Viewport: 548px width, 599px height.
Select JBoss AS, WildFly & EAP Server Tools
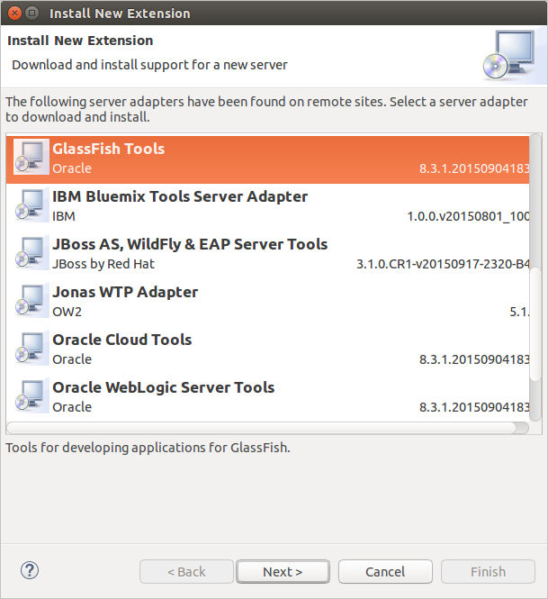point(190,244)
